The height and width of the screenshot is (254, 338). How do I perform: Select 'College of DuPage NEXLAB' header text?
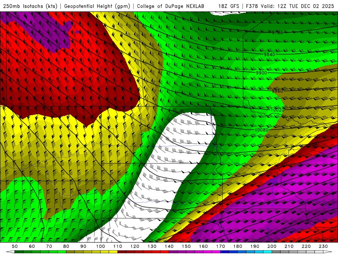(171, 6)
